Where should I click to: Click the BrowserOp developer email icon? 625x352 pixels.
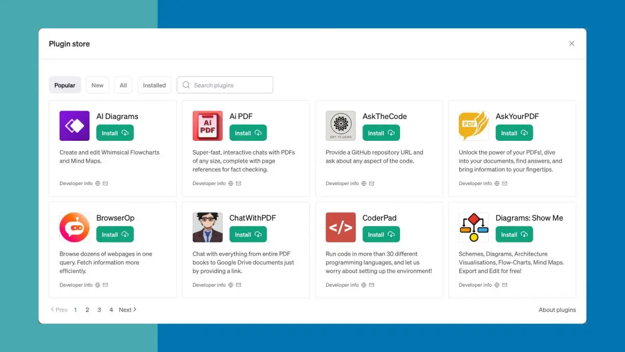(x=105, y=285)
